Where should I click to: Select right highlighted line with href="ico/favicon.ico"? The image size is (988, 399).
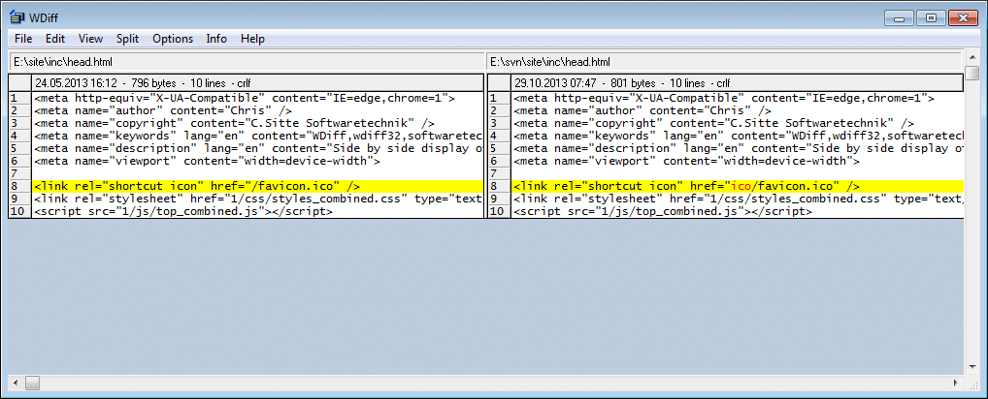point(738,187)
